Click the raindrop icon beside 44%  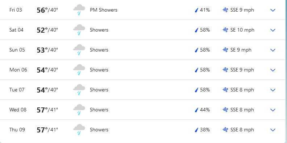tap(196, 110)
